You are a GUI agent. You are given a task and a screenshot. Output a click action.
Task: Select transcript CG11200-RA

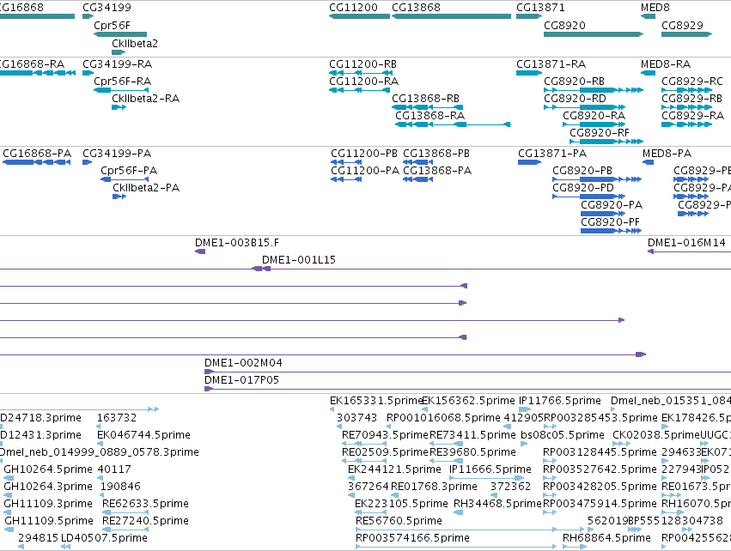359,90
